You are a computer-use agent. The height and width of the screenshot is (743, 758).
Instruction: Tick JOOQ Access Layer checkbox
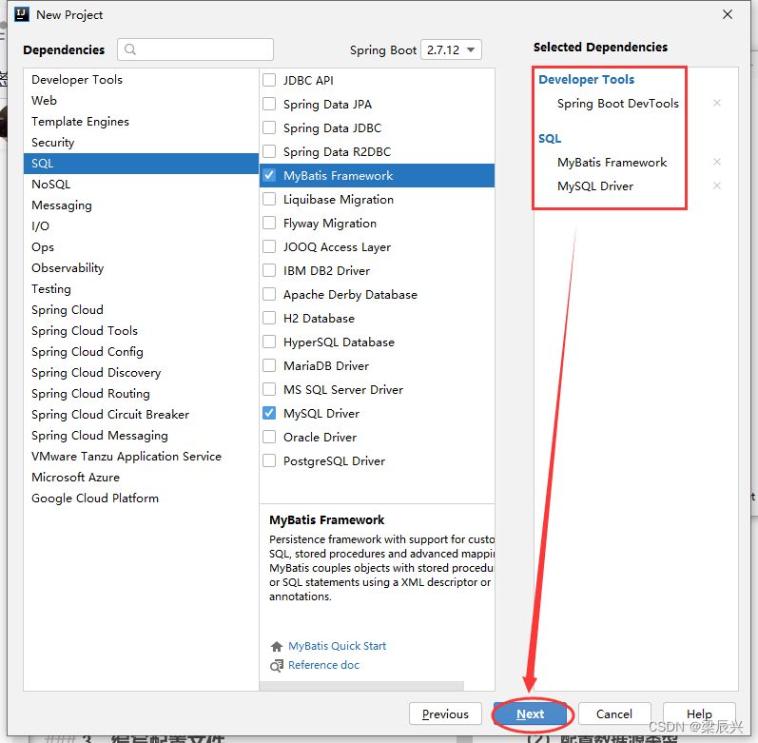tap(269, 246)
